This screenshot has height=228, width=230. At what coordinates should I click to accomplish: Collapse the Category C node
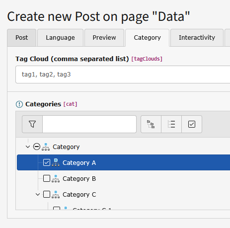coord(38,194)
